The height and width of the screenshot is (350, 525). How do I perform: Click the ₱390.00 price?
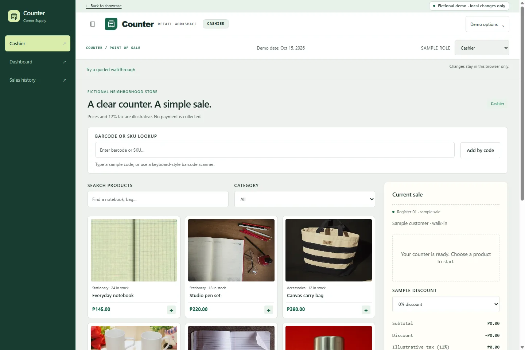tap(296, 309)
